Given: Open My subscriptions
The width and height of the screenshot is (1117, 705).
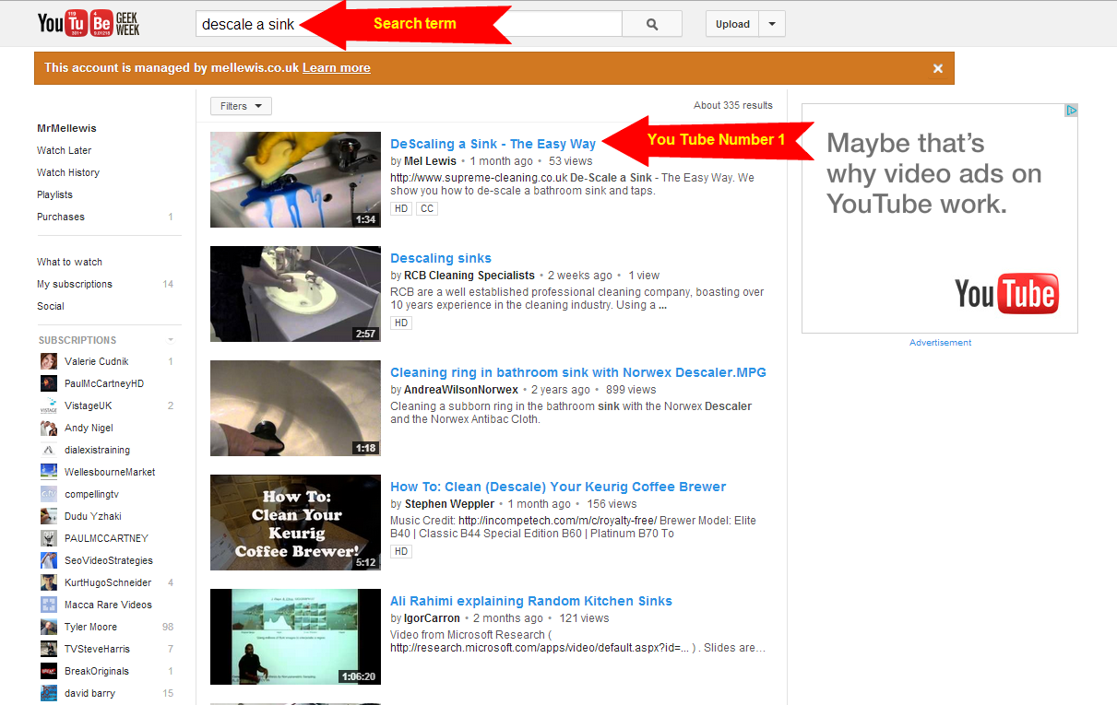Looking at the screenshot, I should 75,284.
